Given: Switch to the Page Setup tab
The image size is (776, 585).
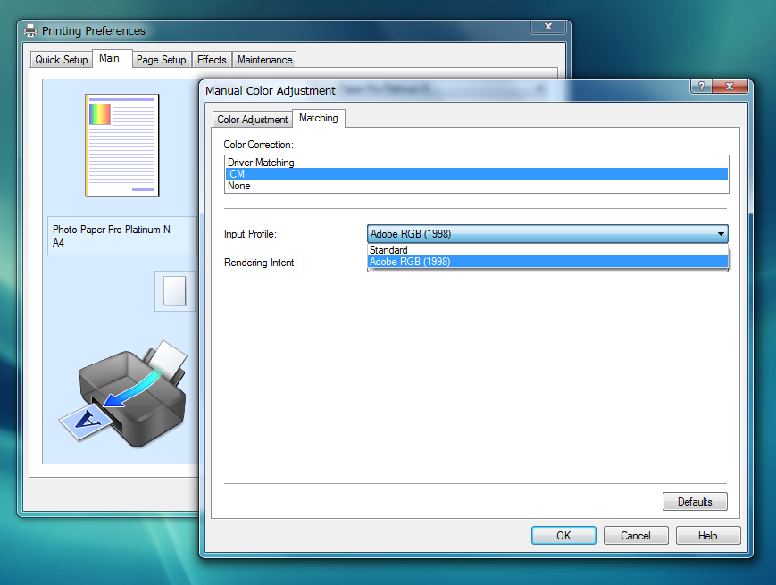Looking at the screenshot, I should (161, 60).
